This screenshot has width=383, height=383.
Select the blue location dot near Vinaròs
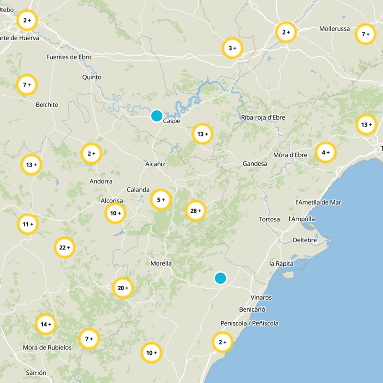220,279
